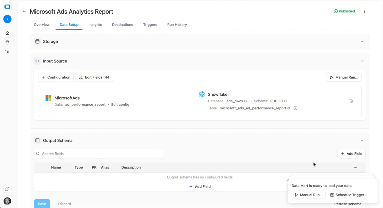
Task: Click the blue plus create button
Action: [7, 19]
